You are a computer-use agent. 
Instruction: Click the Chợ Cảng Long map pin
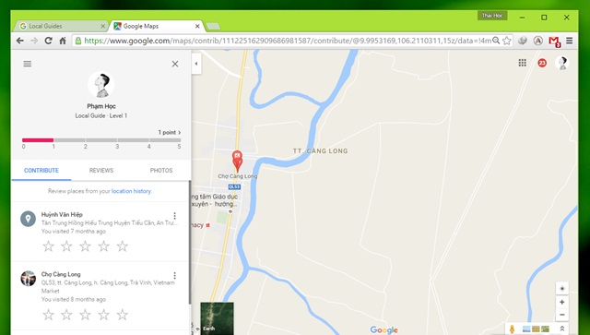click(x=237, y=161)
